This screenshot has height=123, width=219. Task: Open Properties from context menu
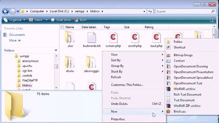coord(134,119)
